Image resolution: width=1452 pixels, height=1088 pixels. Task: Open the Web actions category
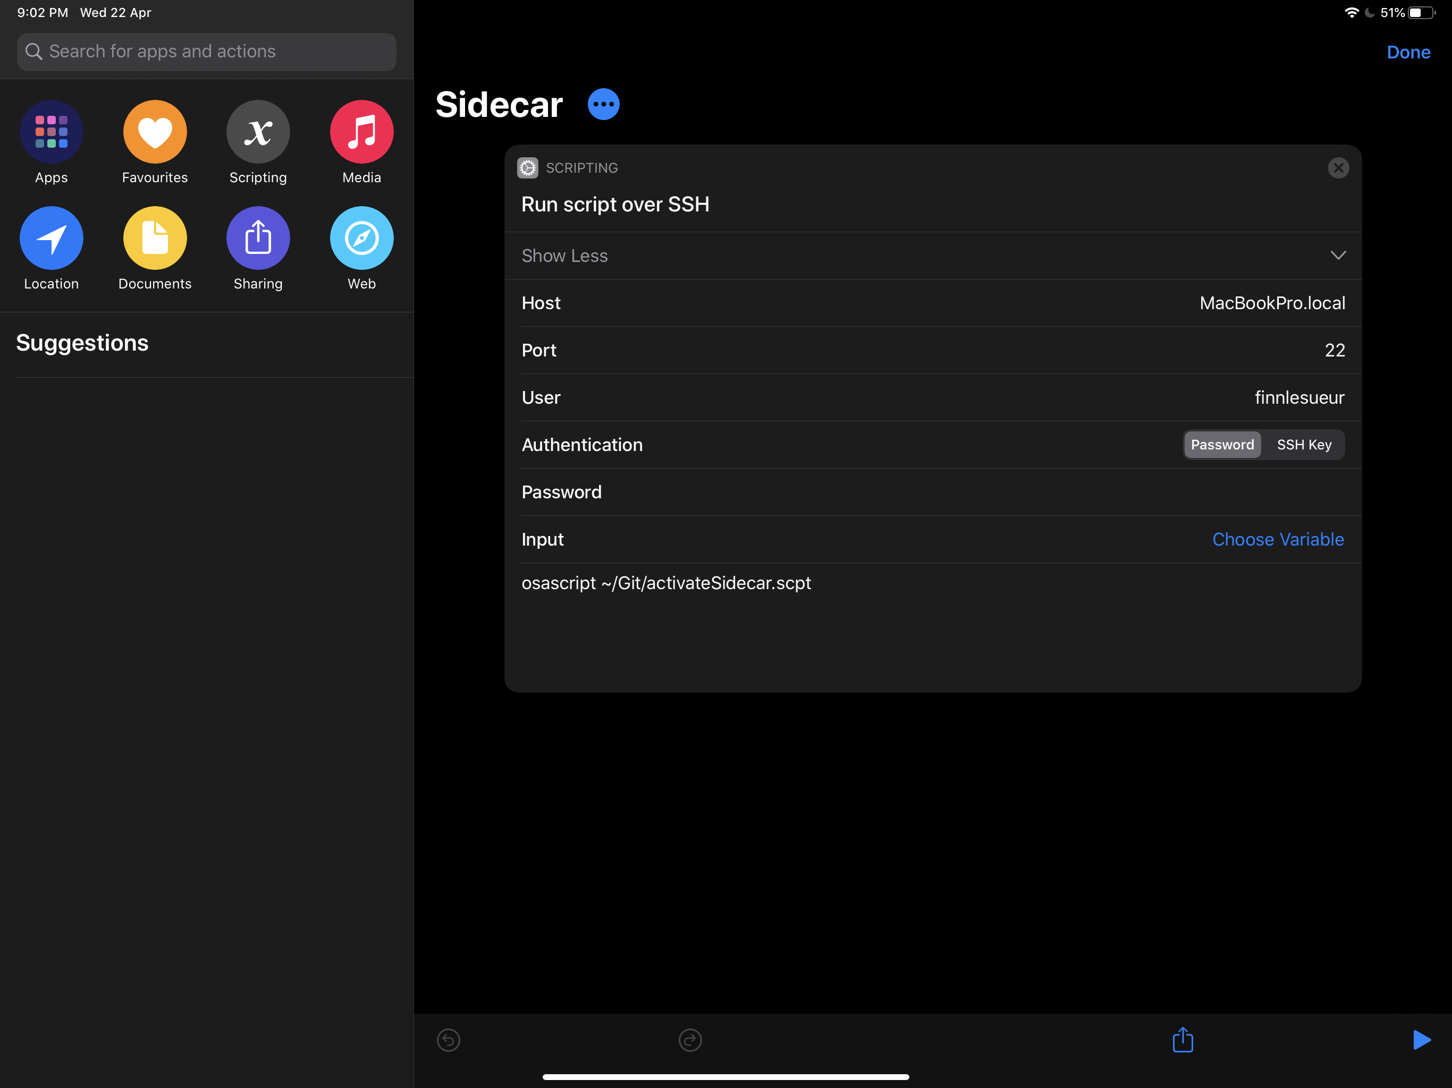point(362,238)
